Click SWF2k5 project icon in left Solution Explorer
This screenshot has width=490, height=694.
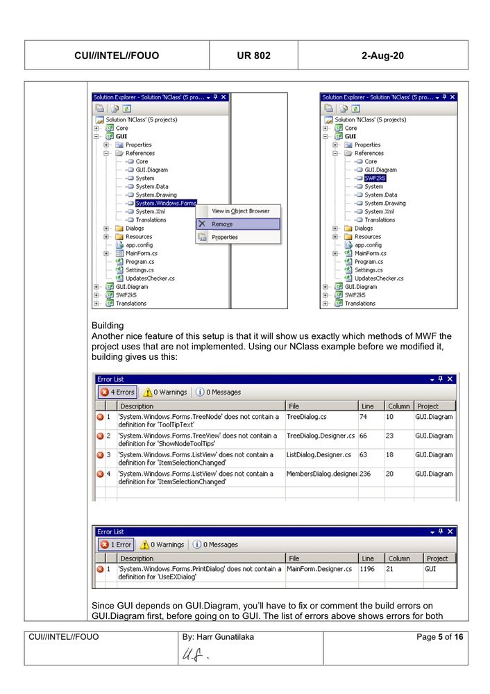point(110,295)
